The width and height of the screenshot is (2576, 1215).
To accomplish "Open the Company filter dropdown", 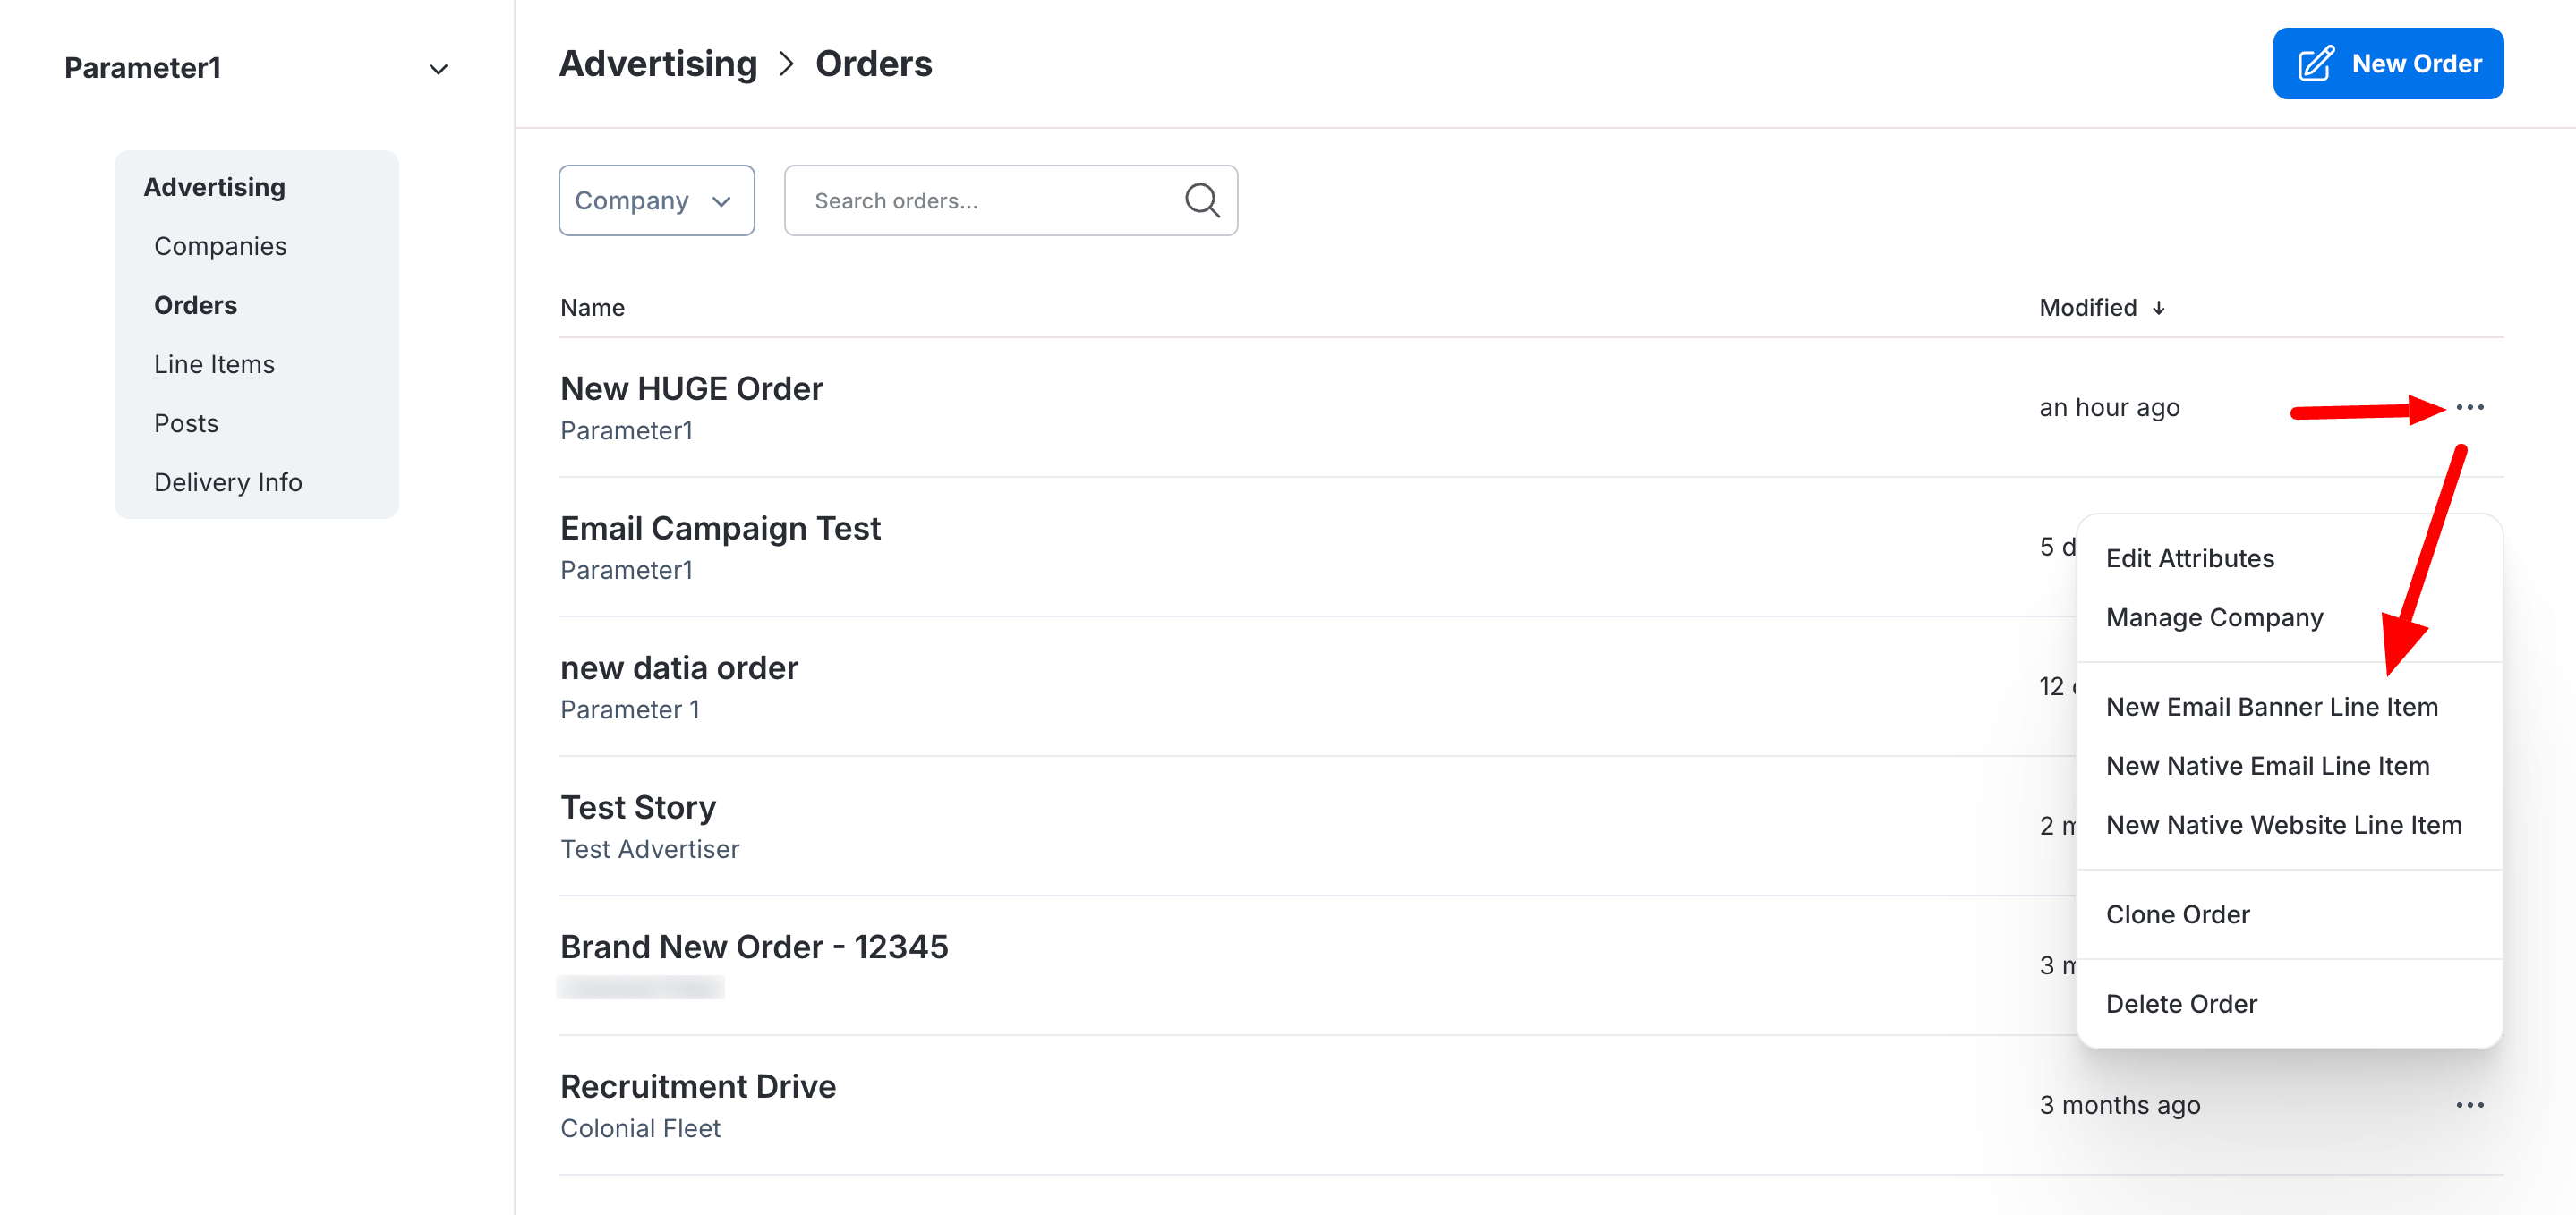I will tap(656, 201).
